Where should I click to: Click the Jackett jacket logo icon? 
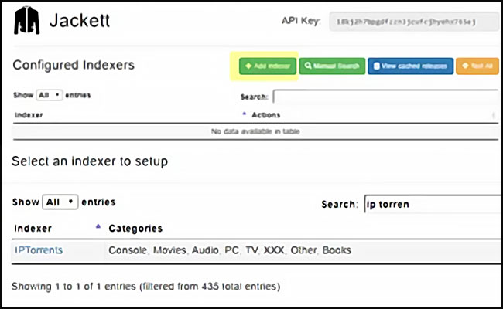(26, 21)
